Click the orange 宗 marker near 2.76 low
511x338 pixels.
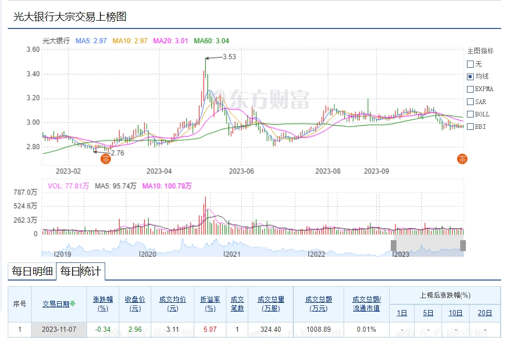(105, 159)
